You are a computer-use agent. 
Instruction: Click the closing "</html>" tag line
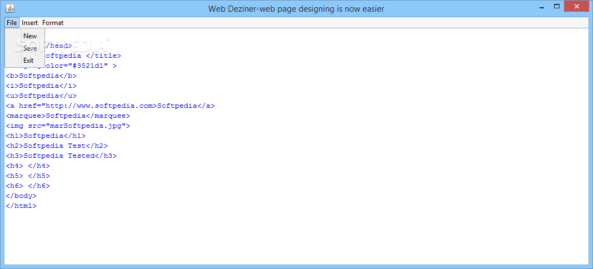[21, 206]
